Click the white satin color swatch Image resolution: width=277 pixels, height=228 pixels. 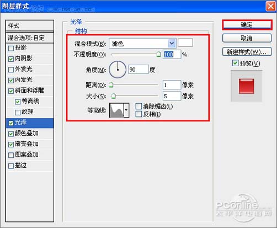click(x=185, y=43)
